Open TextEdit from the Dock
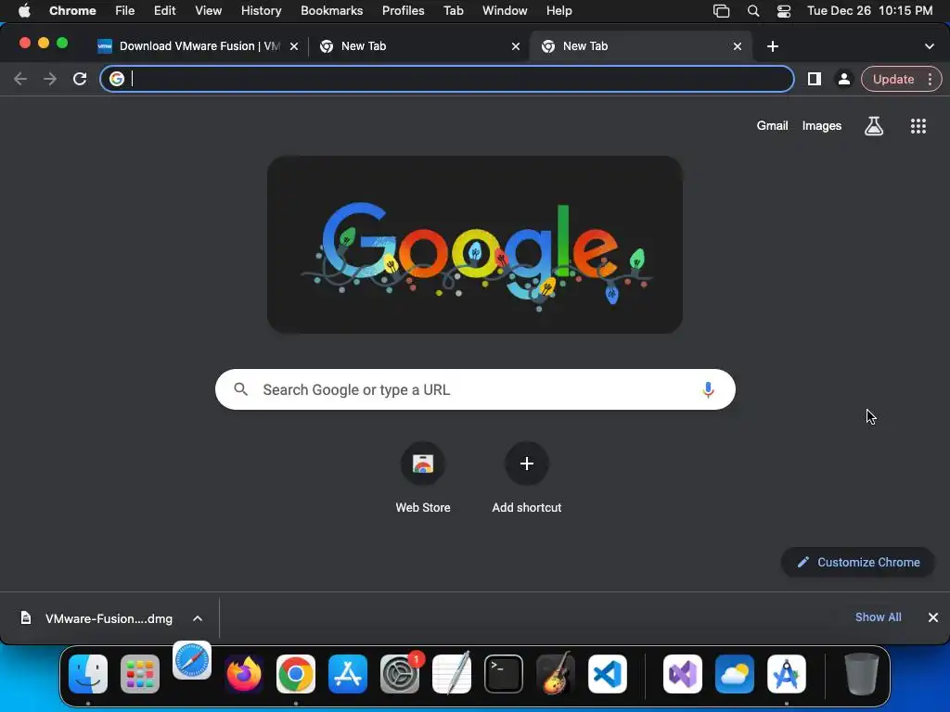The image size is (950, 712). [452, 674]
